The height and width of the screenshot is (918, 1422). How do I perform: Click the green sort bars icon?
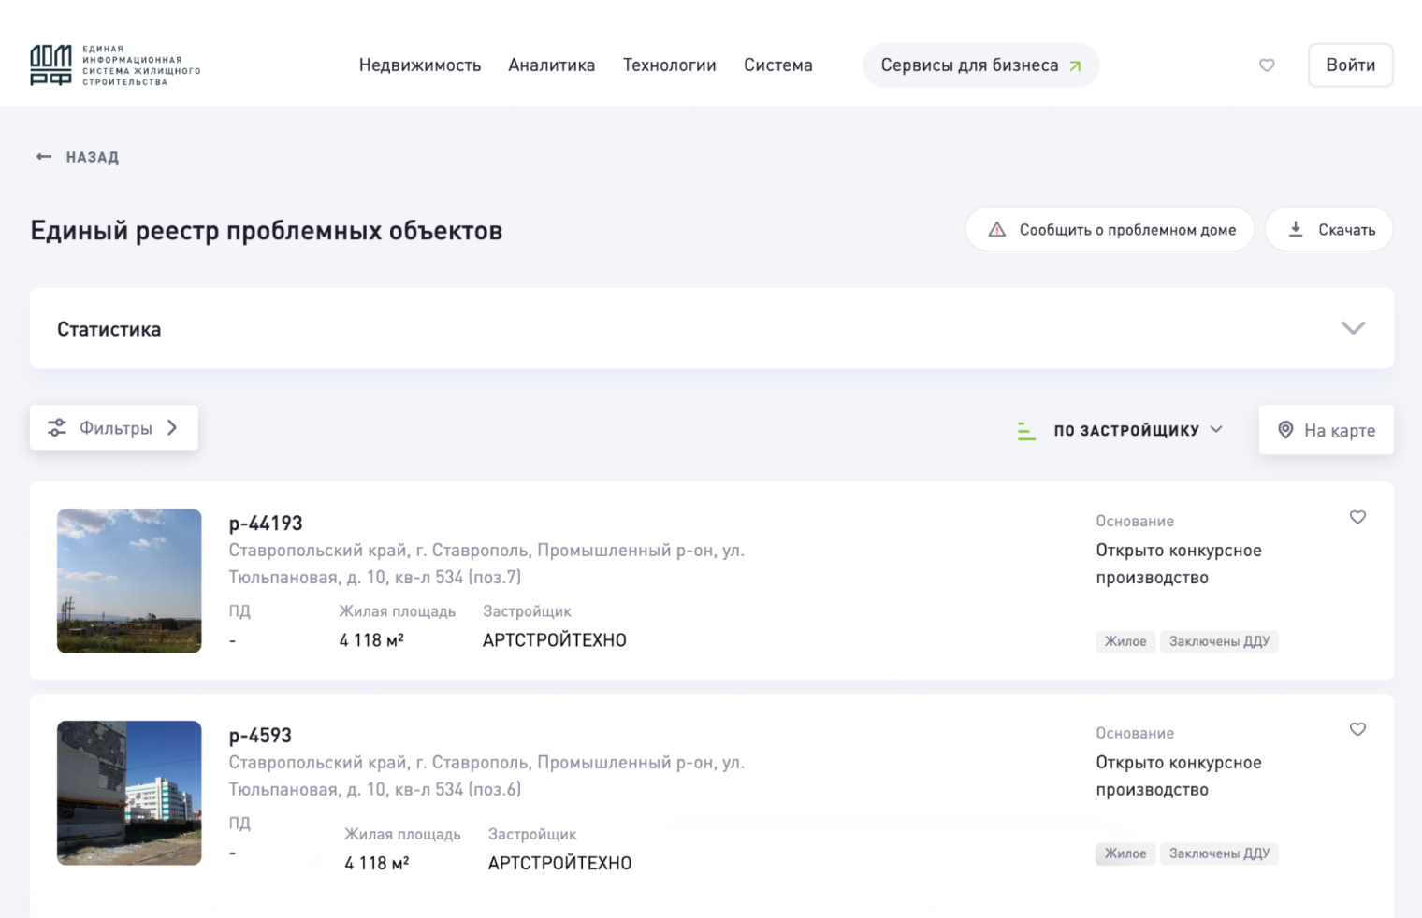pyautogui.click(x=1026, y=430)
